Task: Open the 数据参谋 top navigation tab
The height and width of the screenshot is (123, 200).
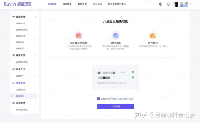Action: pyautogui.click(x=82, y=4)
